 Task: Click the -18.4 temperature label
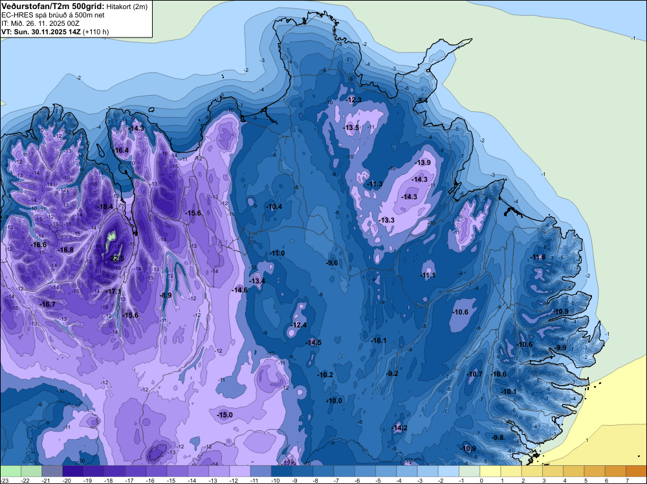point(105,206)
